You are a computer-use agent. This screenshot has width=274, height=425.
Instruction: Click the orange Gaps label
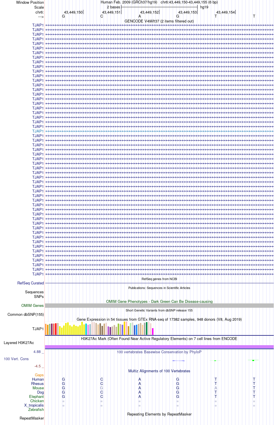click(39, 375)
